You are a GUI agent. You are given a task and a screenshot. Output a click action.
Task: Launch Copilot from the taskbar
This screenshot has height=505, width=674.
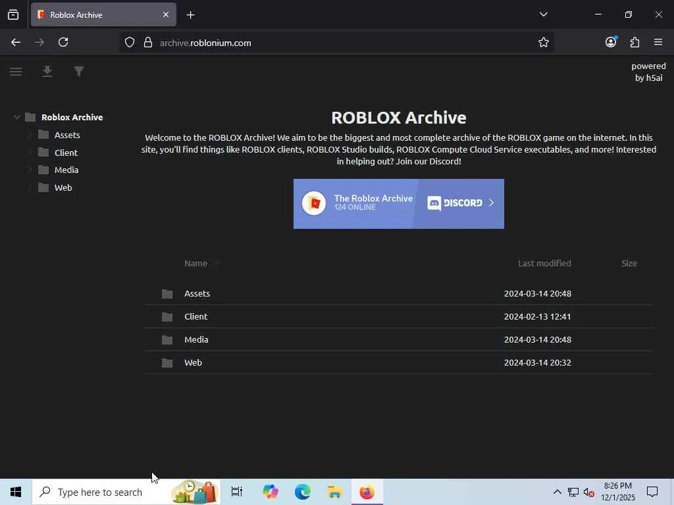coord(271,492)
